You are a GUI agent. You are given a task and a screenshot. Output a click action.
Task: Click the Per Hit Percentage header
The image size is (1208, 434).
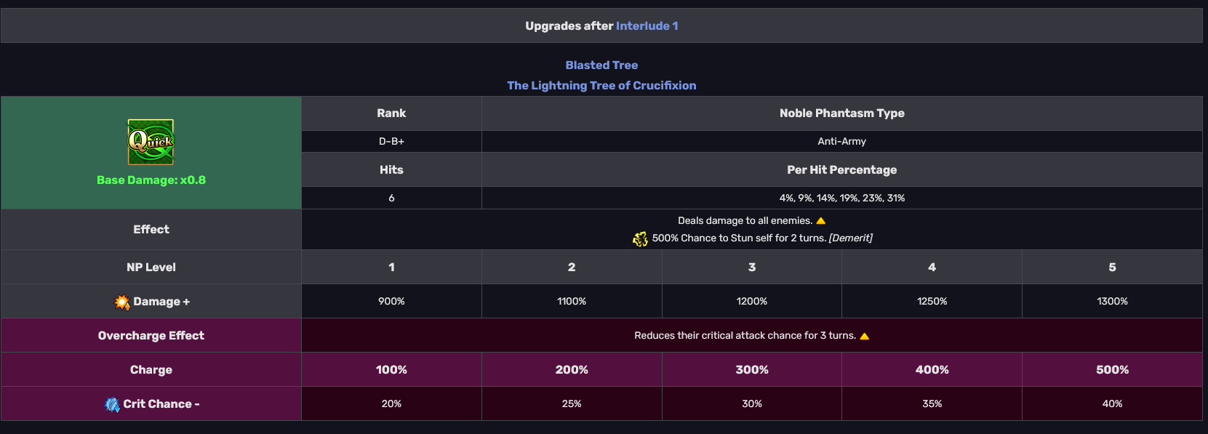point(842,170)
